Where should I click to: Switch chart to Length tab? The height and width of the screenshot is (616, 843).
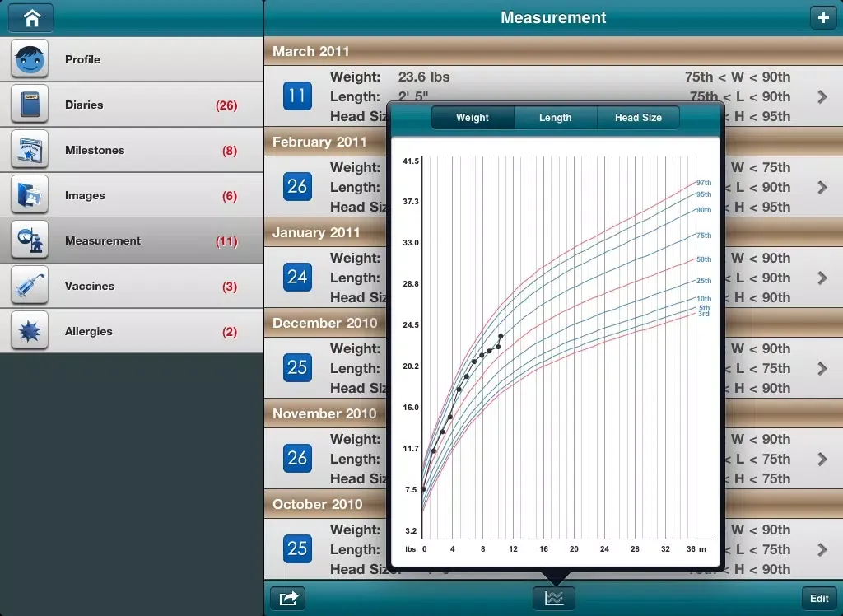click(x=556, y=117)
